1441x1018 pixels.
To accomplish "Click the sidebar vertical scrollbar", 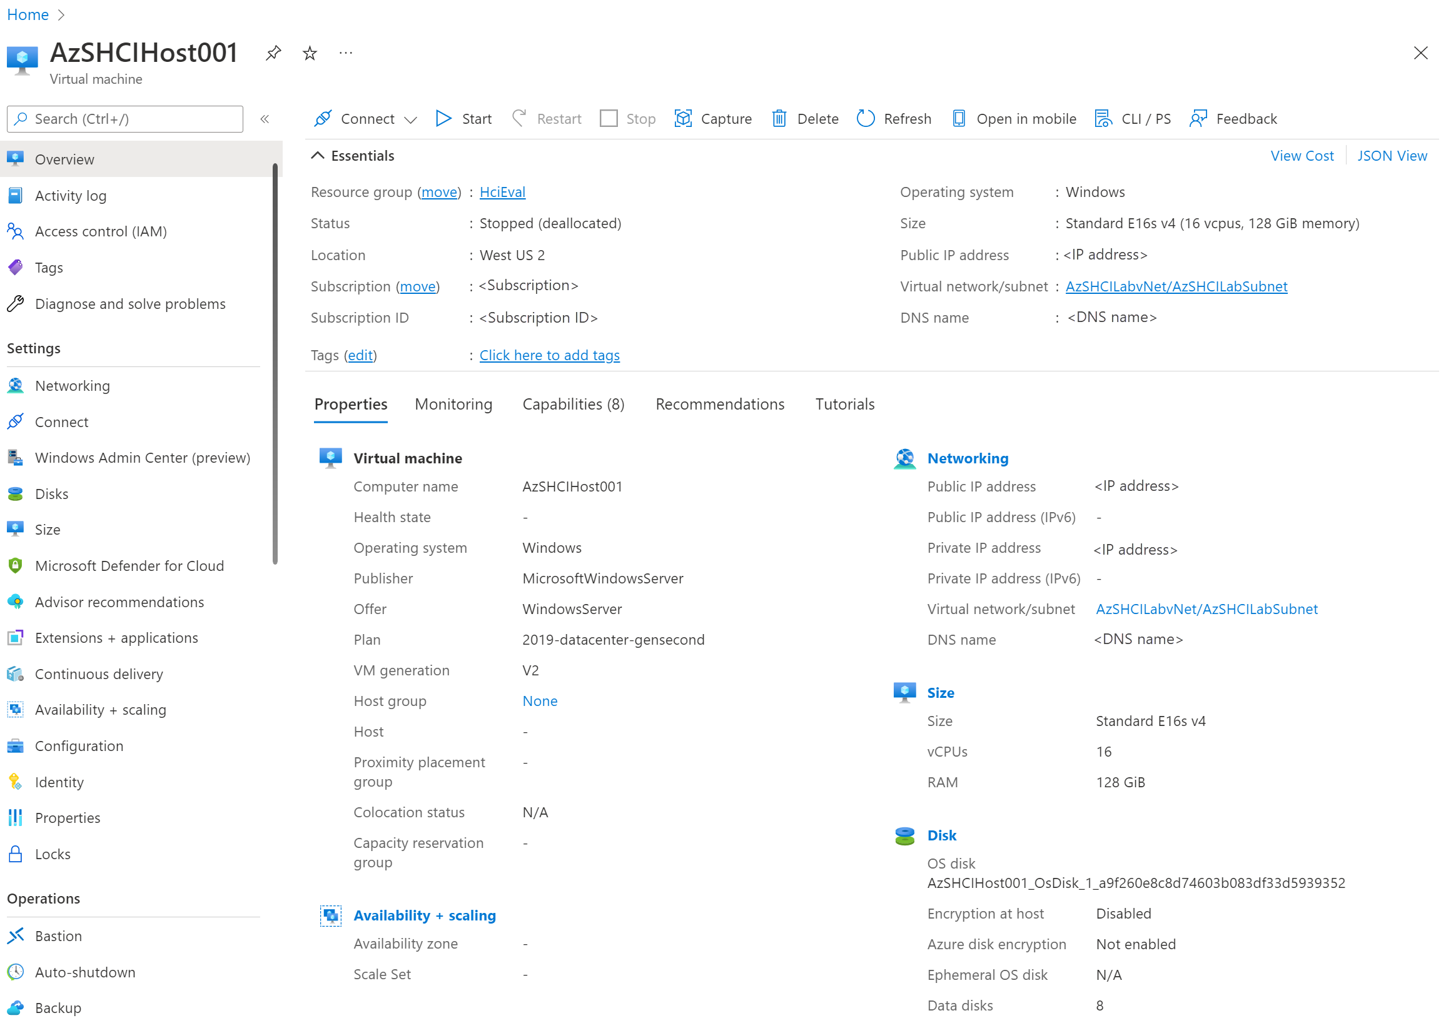I will coord(275,364).
